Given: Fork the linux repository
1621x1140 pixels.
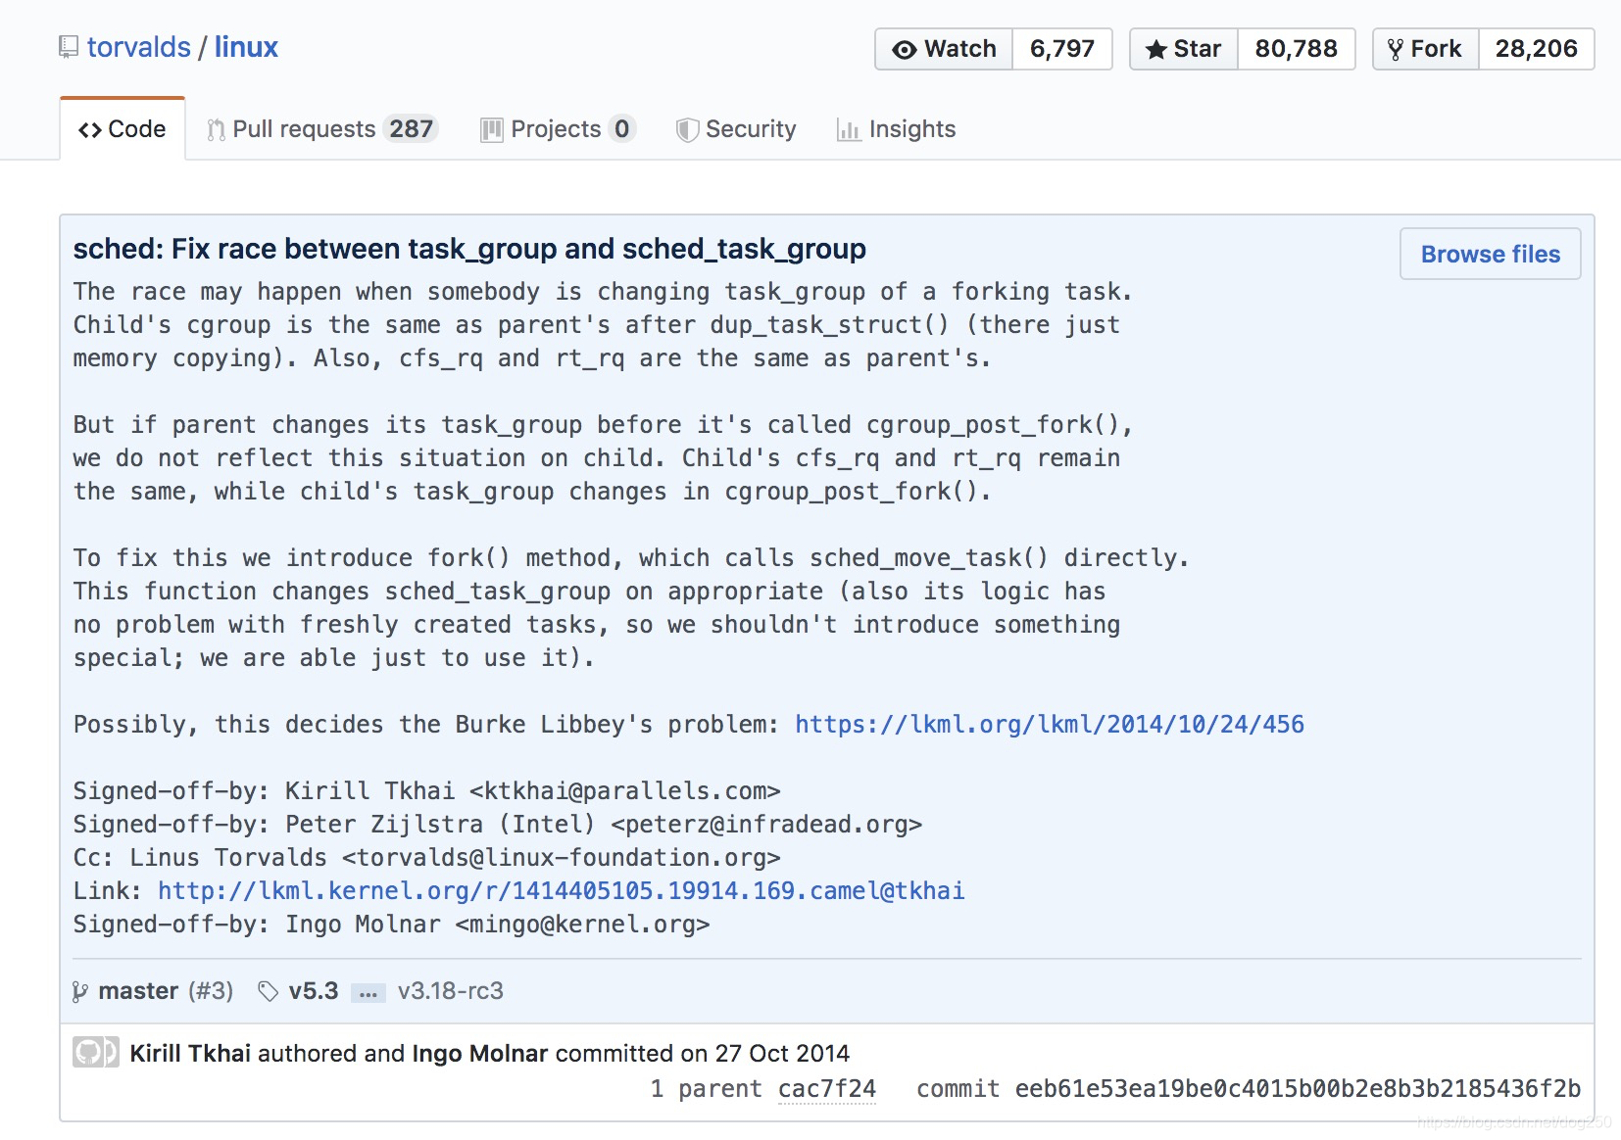Looking at the screenshot, I should click(x=1425, y=49).
